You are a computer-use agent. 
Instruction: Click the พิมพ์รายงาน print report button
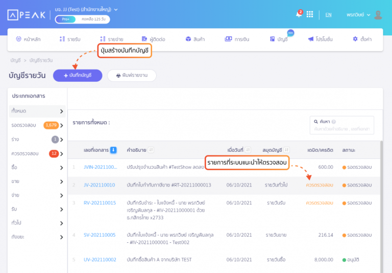(132, 75)
